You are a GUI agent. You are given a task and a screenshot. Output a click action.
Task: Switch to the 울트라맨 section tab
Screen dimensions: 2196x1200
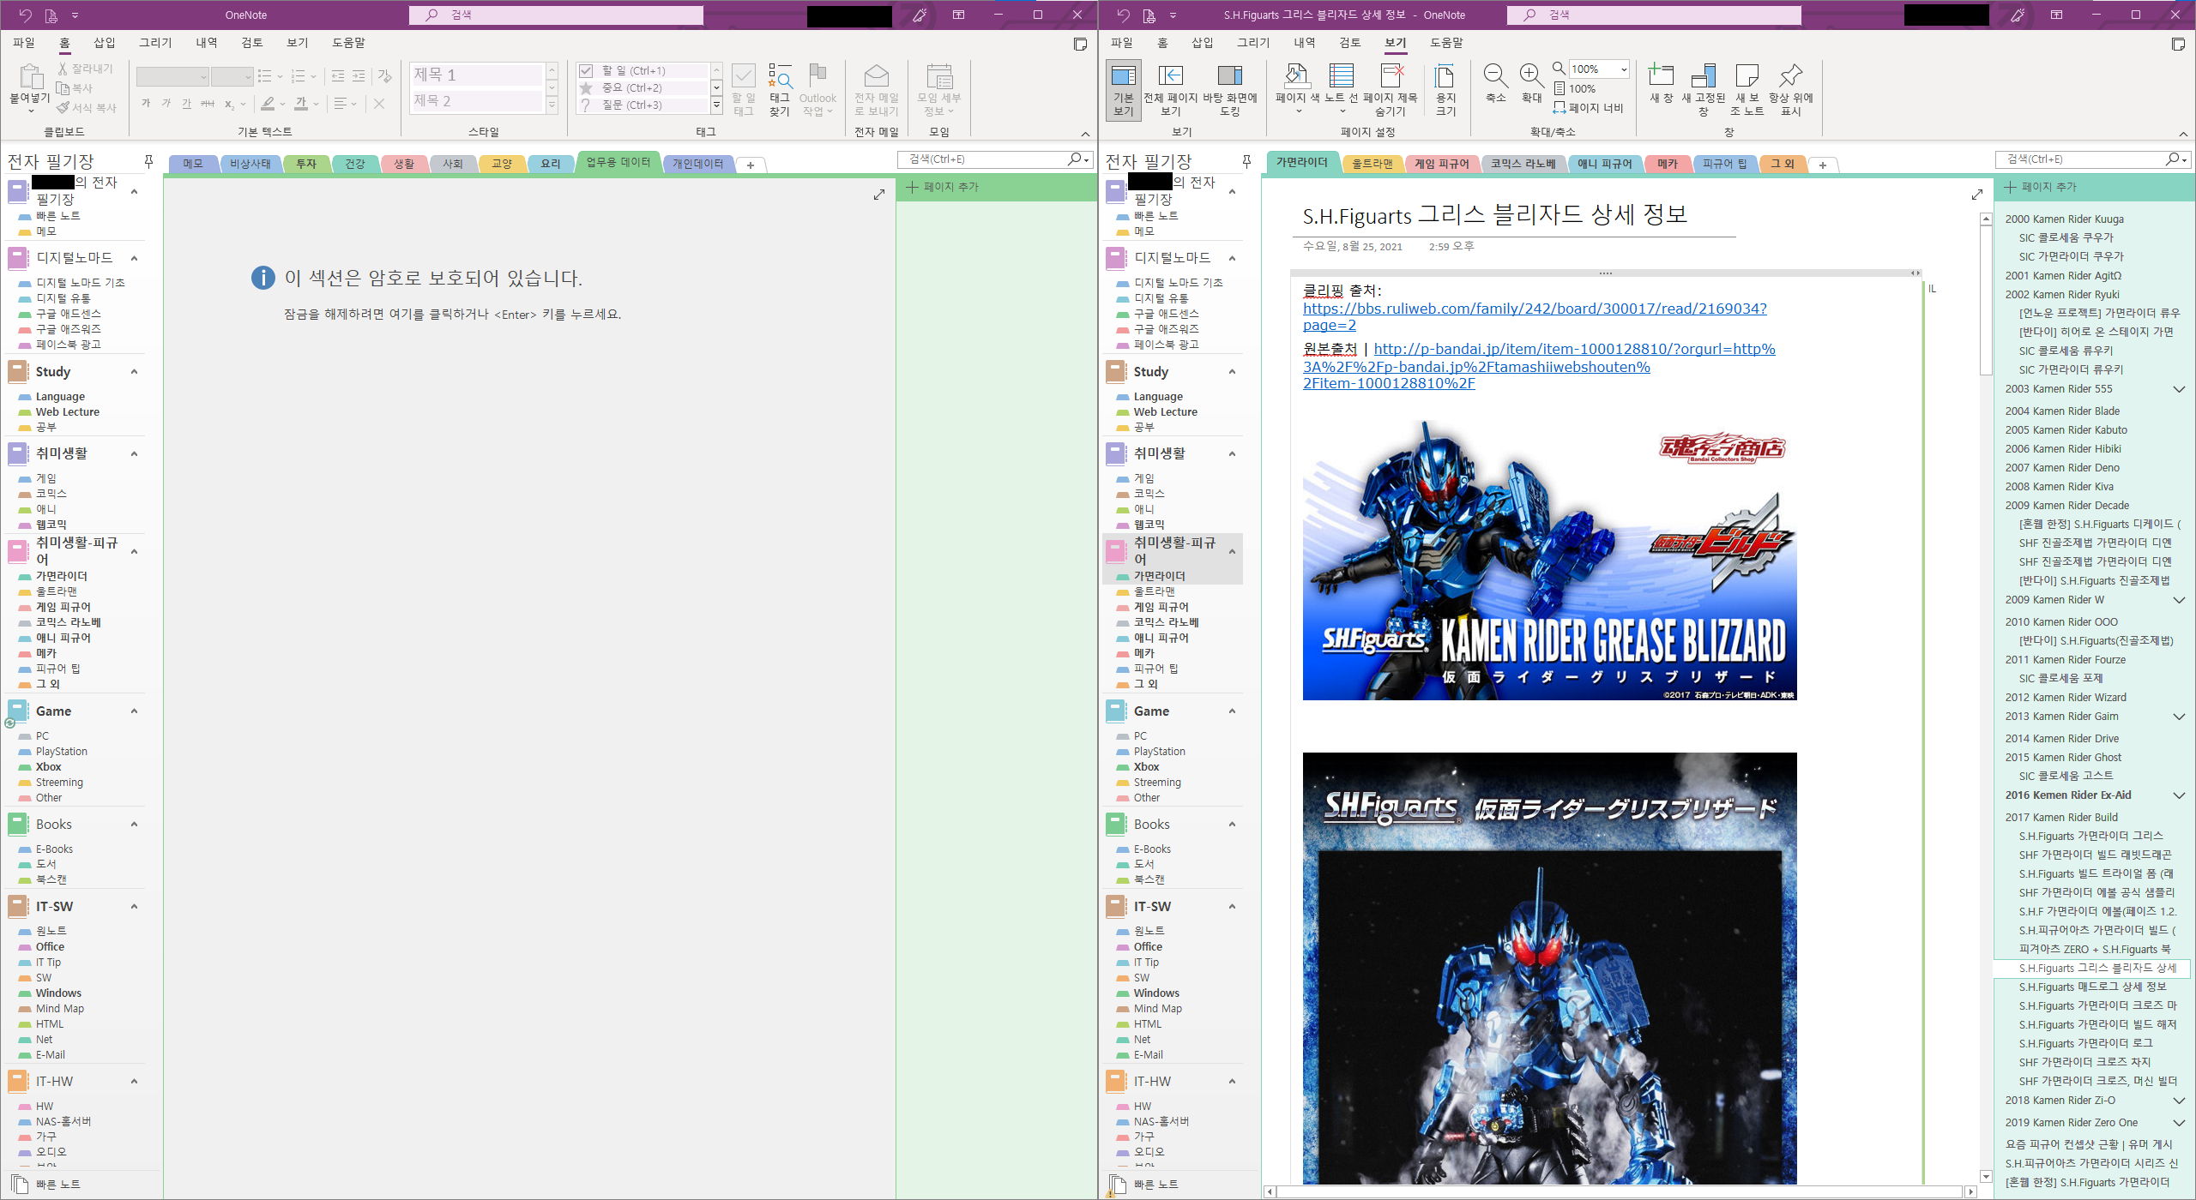pos(1372,164)
